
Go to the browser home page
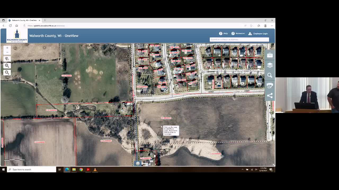coord(16,26)
